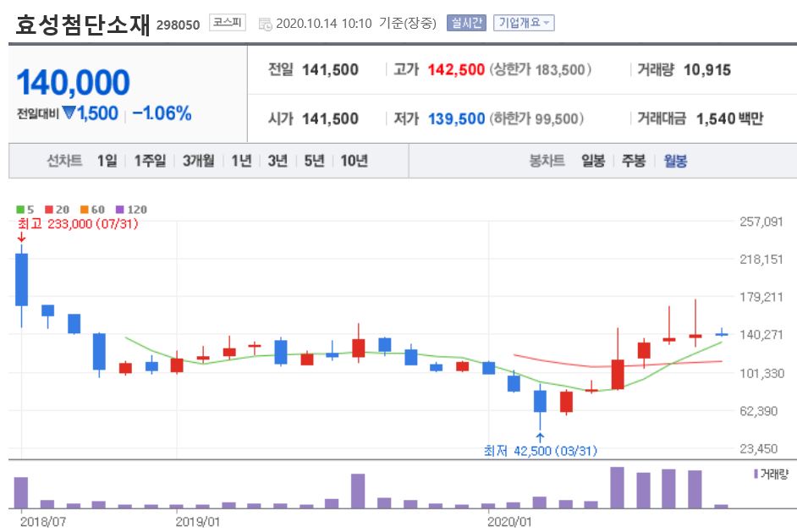797x532 pixels.
Task: Click the purple 120 moving average legend
Action: tap(131, 210)
